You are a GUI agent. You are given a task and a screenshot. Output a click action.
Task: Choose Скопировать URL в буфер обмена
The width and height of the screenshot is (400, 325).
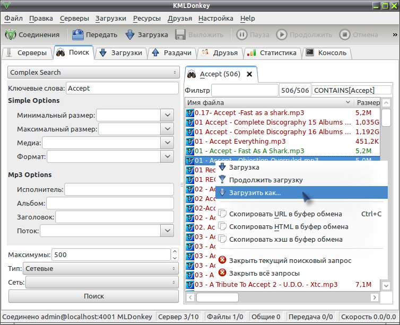click(x=301, y=214)
